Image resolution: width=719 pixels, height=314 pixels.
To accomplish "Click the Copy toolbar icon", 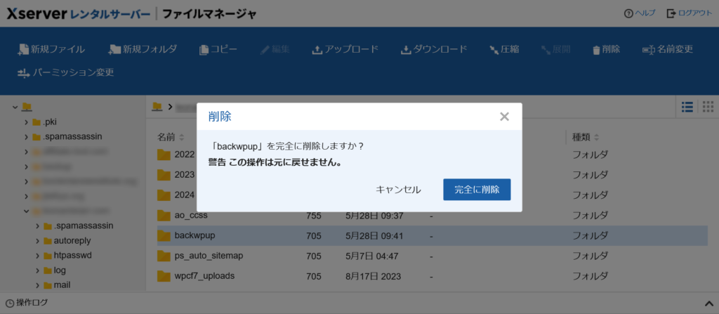I will coord(204,50).
